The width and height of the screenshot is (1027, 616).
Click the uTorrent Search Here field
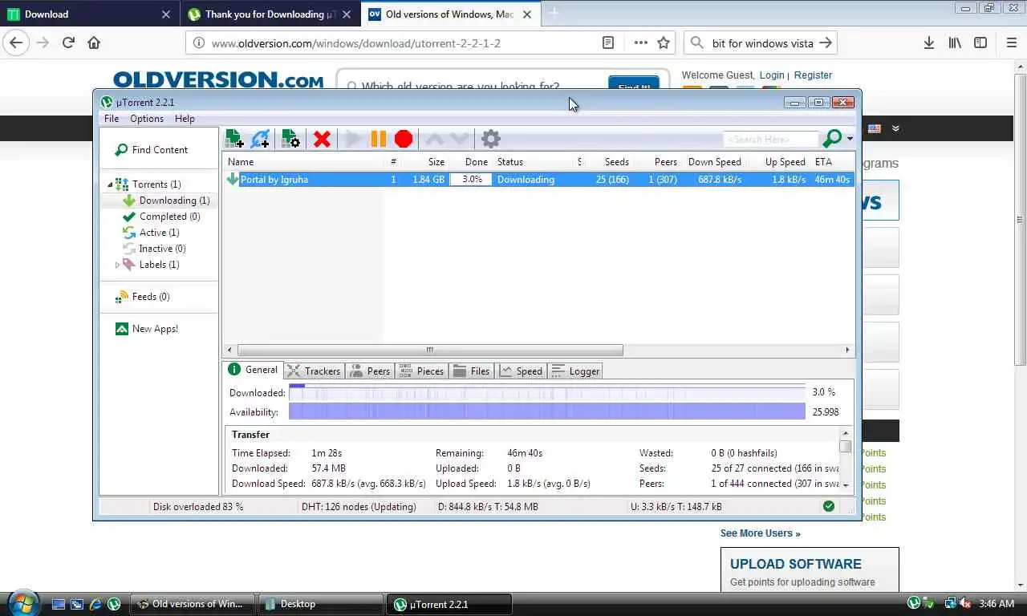pyautogui.click(x=770, y=140)
